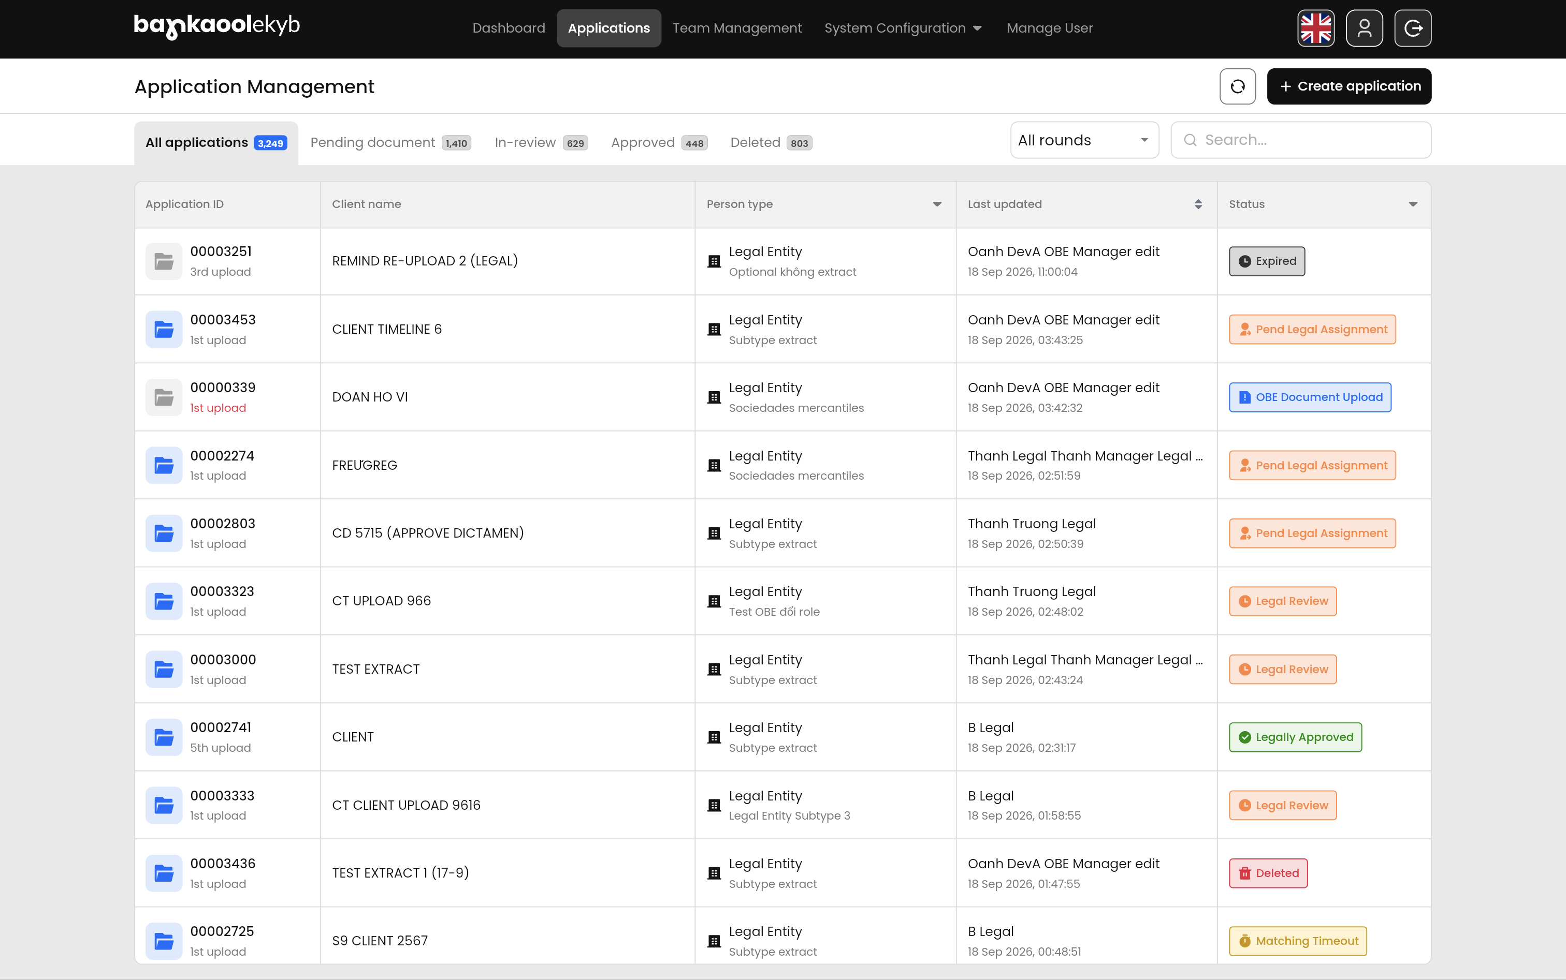Image resolution: width=1566 pixels, height=980 pixels.
Task: Click the folder icon for application 00003251
Action: pyautogui.click(x=164, y=261)
